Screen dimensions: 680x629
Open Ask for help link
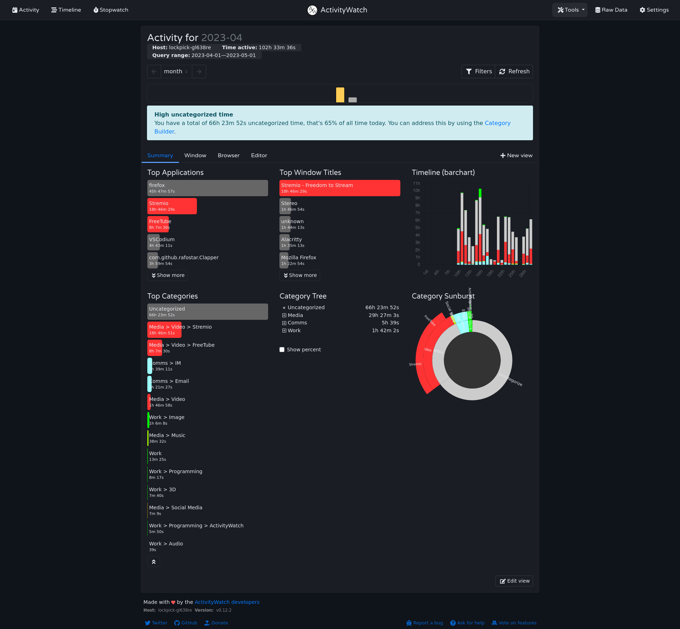coord(467,623)
